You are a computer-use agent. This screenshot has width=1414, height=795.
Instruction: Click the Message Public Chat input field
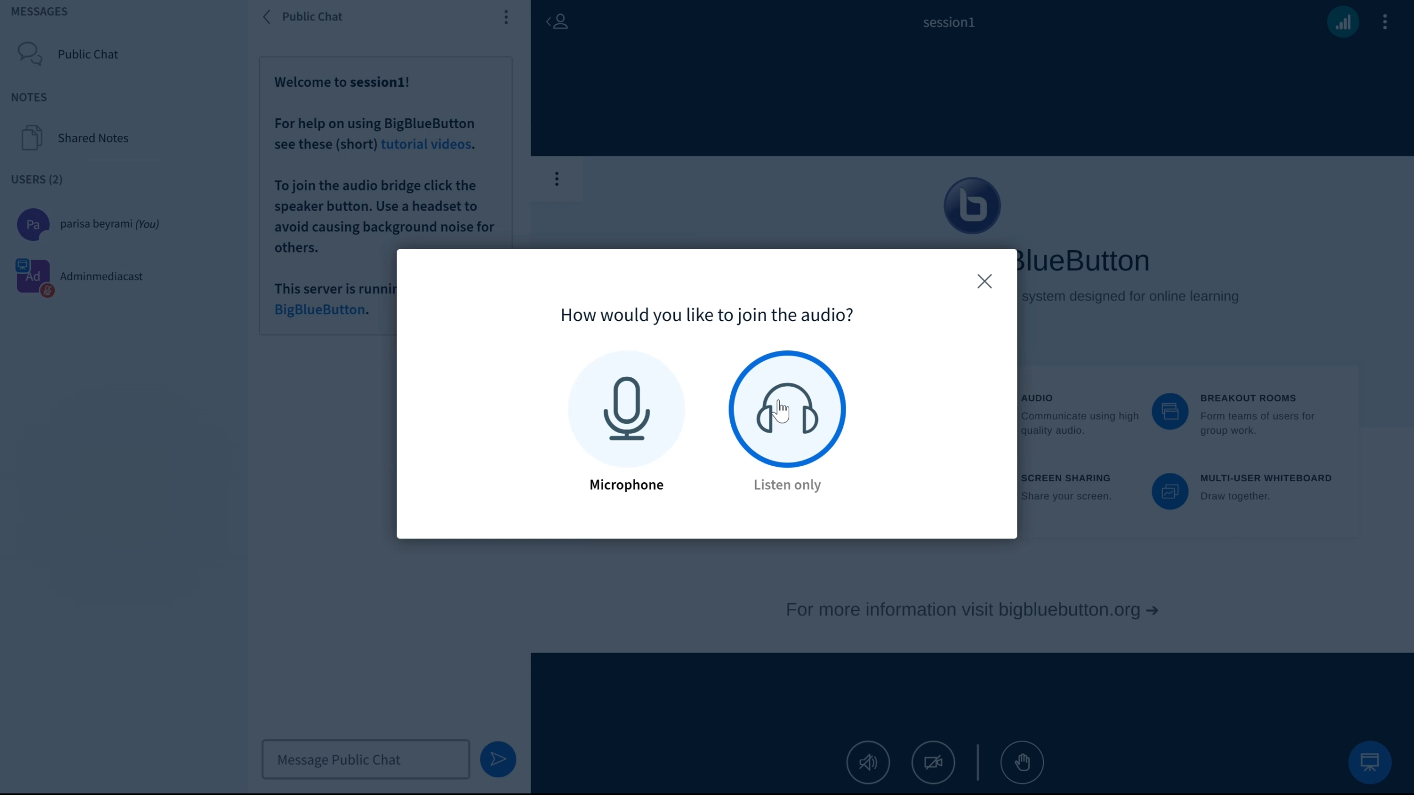(x=366, y=759)
